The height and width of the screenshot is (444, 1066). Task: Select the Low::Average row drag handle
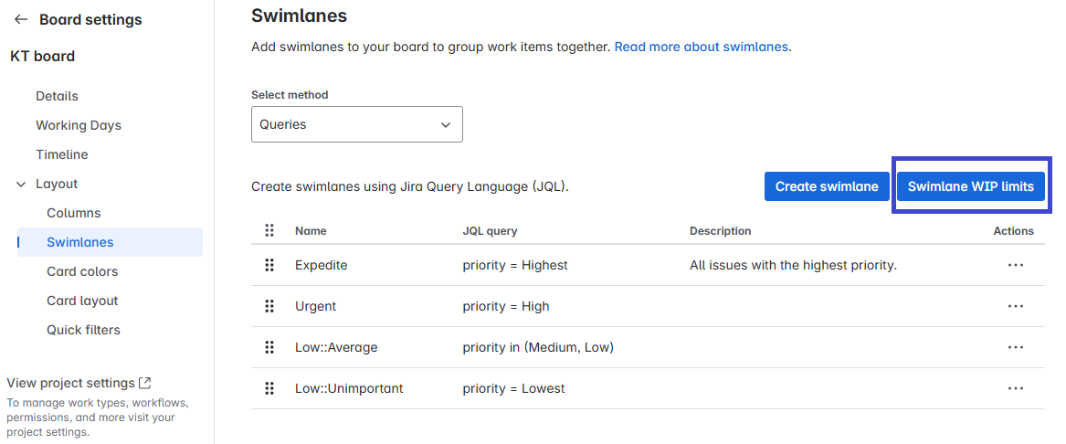269,347
